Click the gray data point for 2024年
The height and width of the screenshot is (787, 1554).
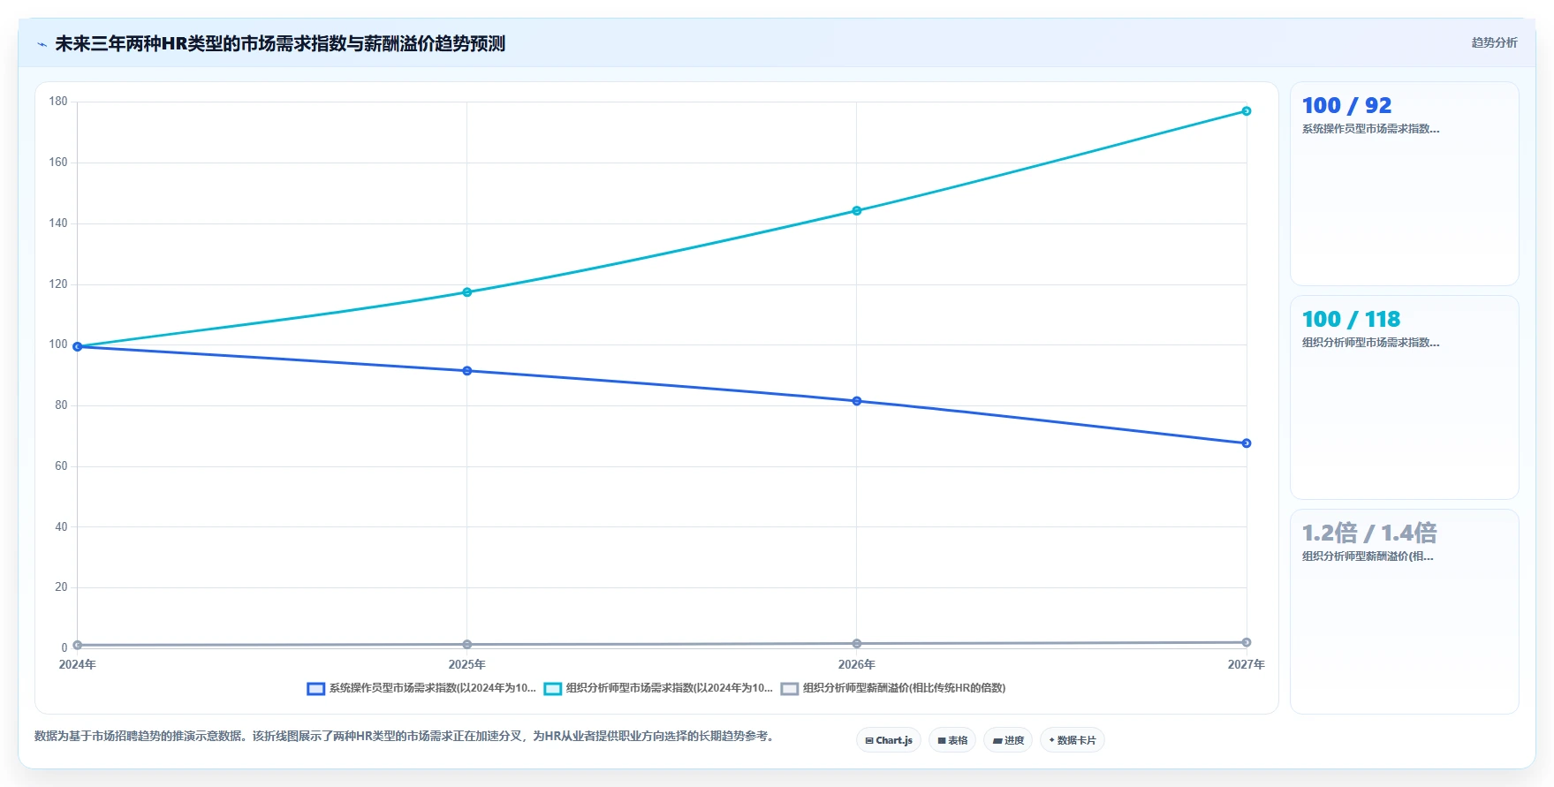(78, 646)
